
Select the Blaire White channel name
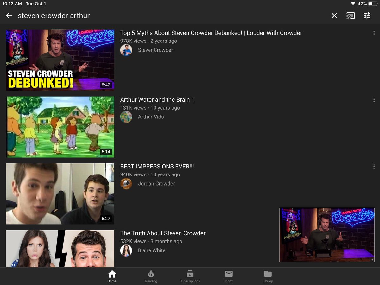[x=152, y=250]
